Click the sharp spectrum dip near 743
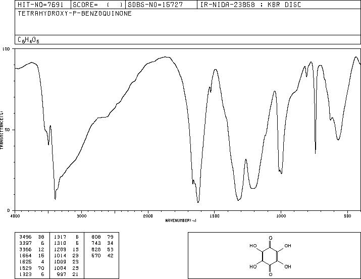The width and height of the screenshot is (361, 279). (x=315, y=152)
